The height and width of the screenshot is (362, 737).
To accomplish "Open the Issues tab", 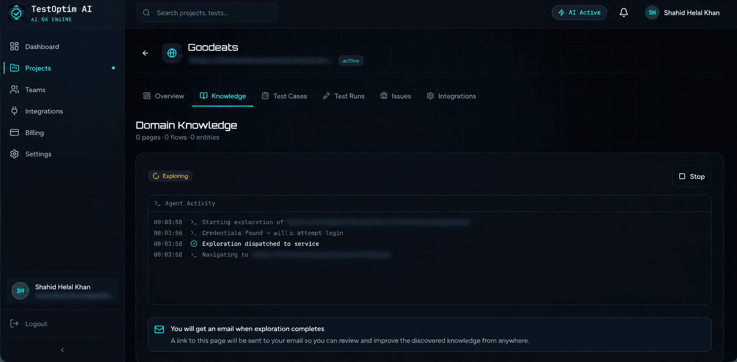I will [x=395, y=96].
